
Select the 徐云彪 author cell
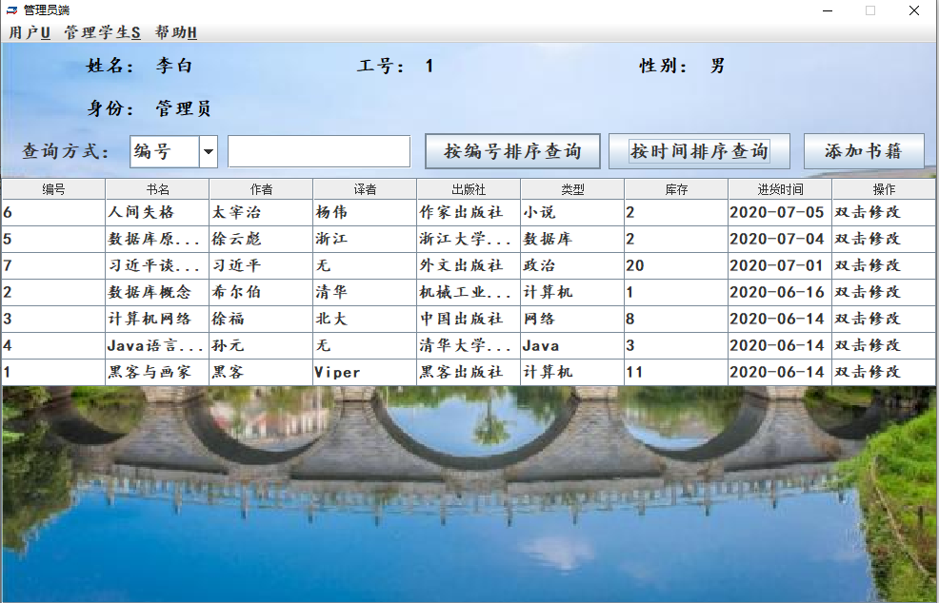tap(261, 240)
